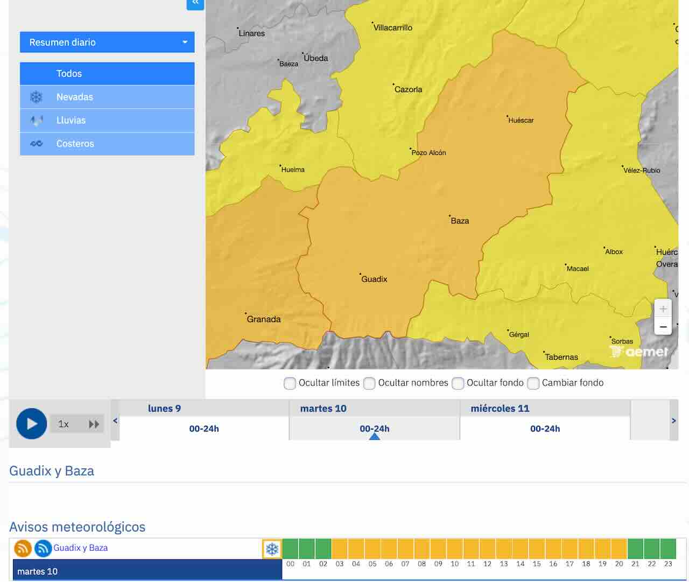The image size is (689, 582).
Task: Select martes 10 day tab
Action: [323, 408]
